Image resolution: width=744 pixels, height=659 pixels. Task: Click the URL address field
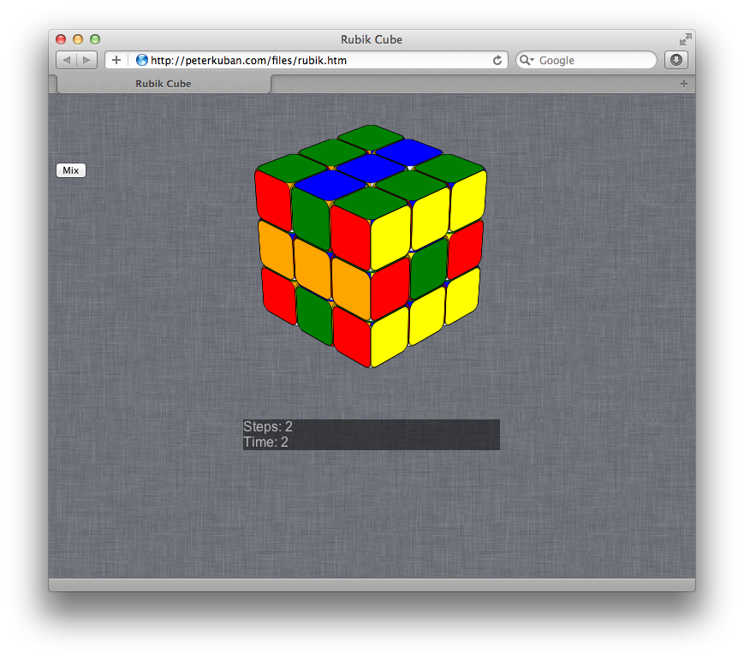tap(306, 60)
